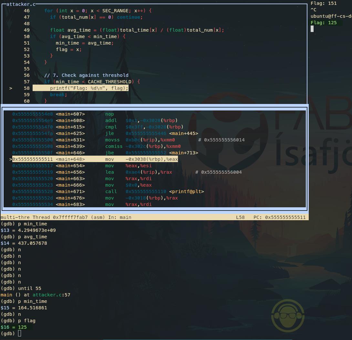Click the 'flag = x;' assignment line
352x340 pixels.
click(x=69, y=49)
